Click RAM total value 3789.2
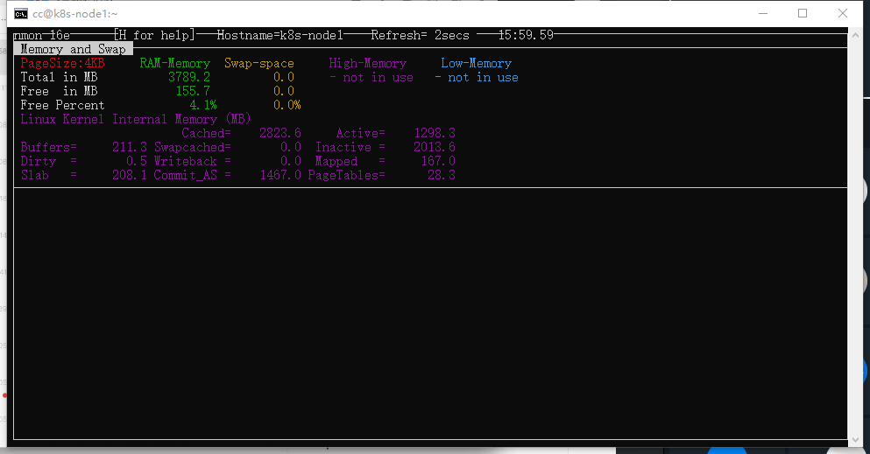 pyautogui.click(x=189, y=77)
